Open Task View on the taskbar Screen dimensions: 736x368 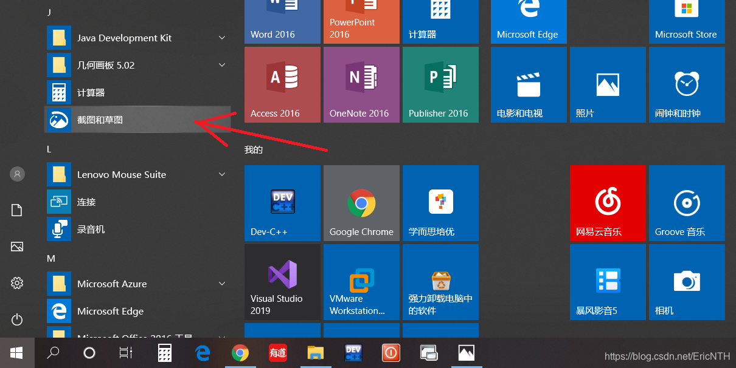tap(126, 352)
